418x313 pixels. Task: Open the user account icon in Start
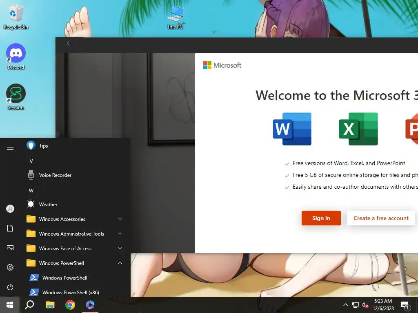pos(10,209)
